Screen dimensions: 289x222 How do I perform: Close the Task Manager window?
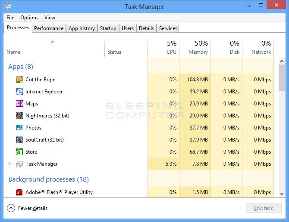tap(276, 5)
